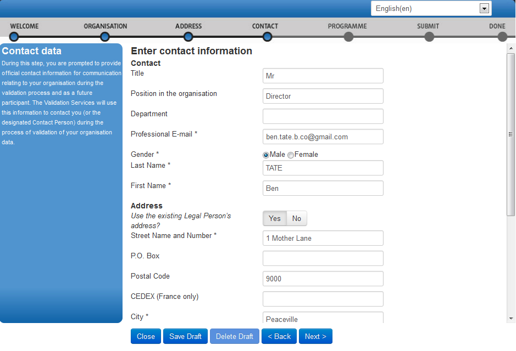Select the PROGRAMME step marker
This screenshot has height=351, width=516.
[348, 37]
